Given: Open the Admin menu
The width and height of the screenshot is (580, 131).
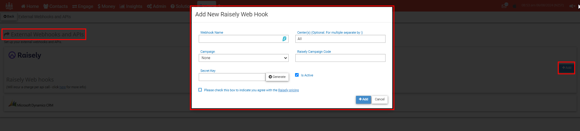Looking at the screenshot, I should pyautogui.click(x=156, y=6).
